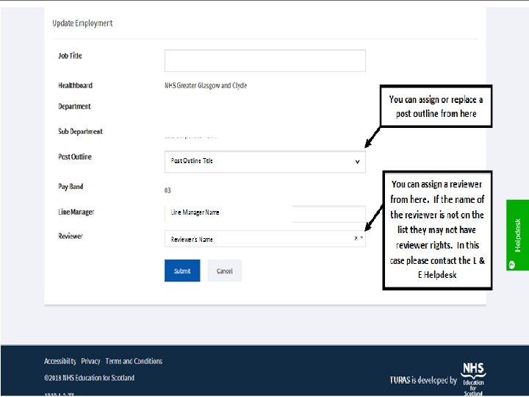Open the Accessibility footer link
The height and width of the screenshot is (397, 529).
click(60, 361)
